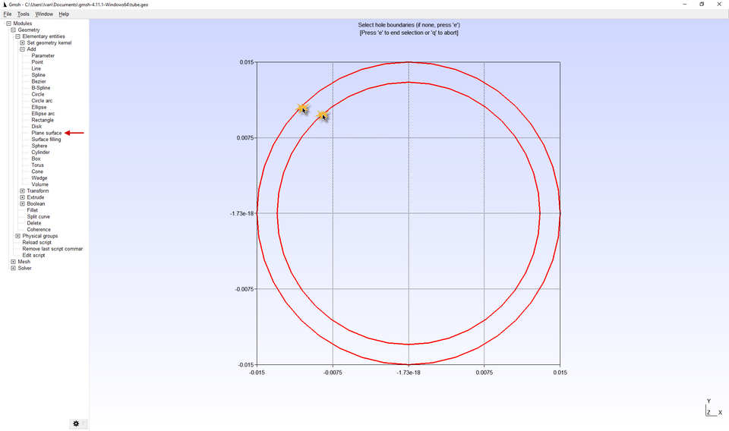Expand the Transform node

[x=22, y=191]
